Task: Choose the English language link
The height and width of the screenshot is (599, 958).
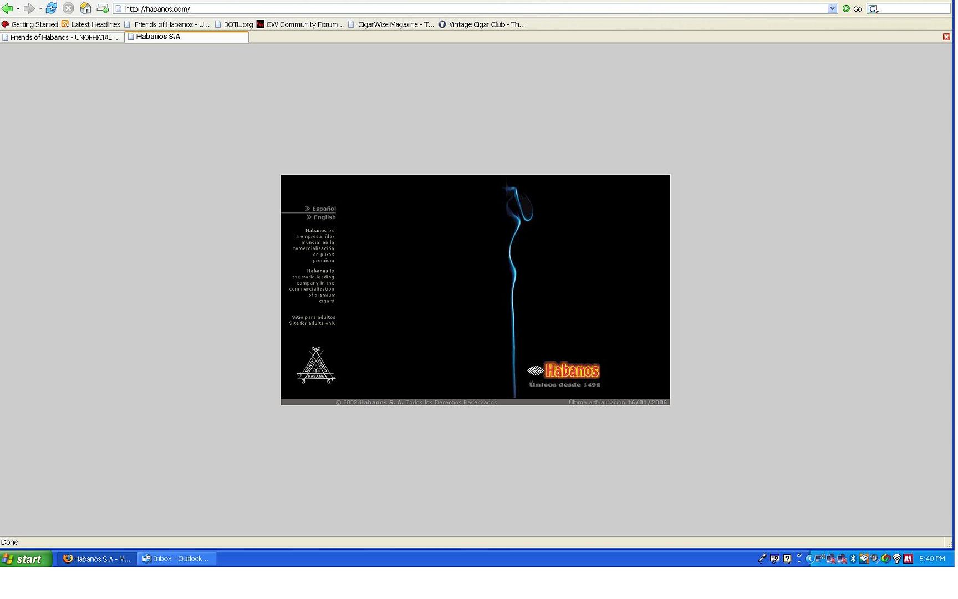Action: 321,217
